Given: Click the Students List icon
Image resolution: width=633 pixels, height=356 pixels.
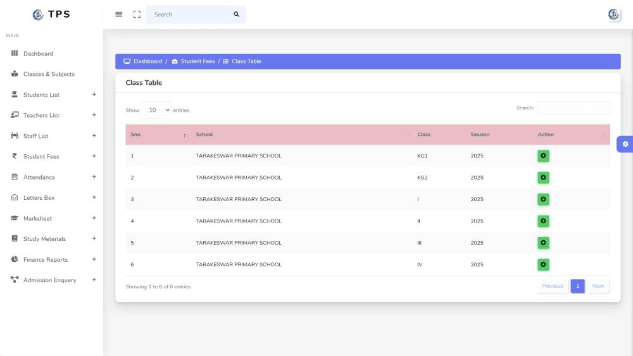Looking at the screenshot, I should [x=15, y=94].
